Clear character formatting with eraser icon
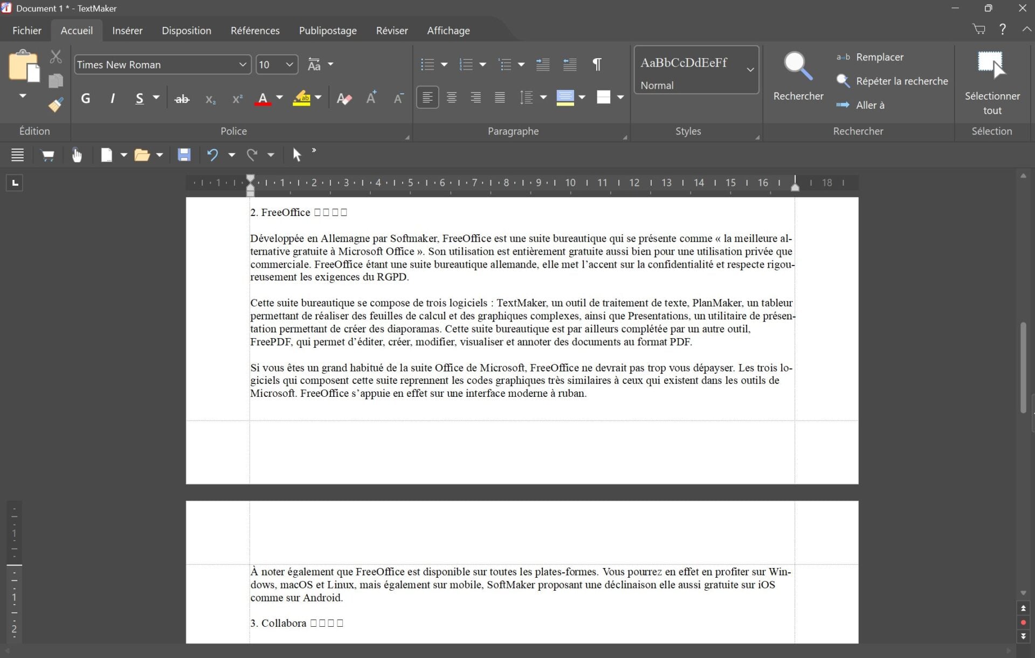 tap(344, 99)
